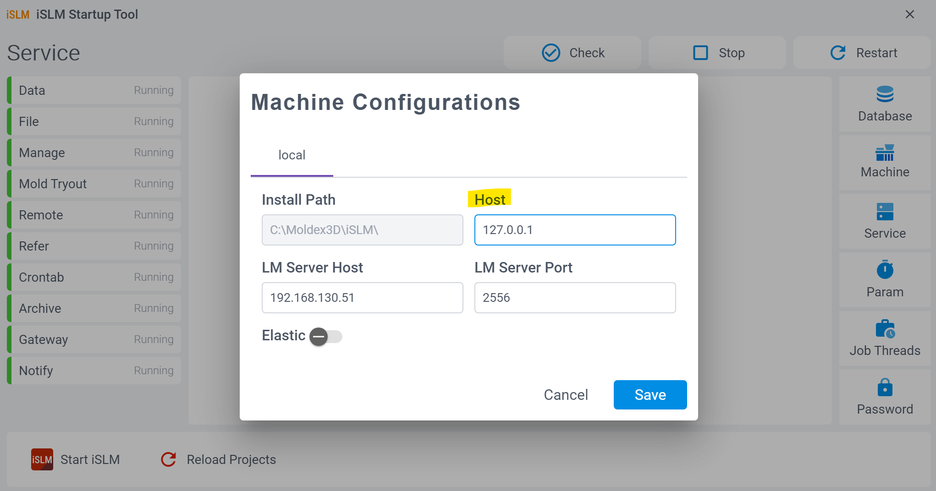Click the Check button with checkmark icon
This screenshot has height=491, width=936.
click(x=572, y=53)
